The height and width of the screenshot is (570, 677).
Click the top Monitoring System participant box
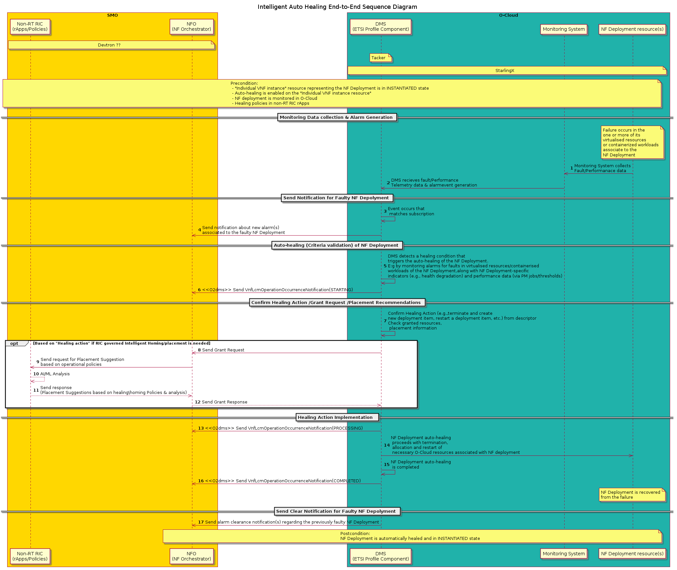pyautogui.click(x=564, y=29)
